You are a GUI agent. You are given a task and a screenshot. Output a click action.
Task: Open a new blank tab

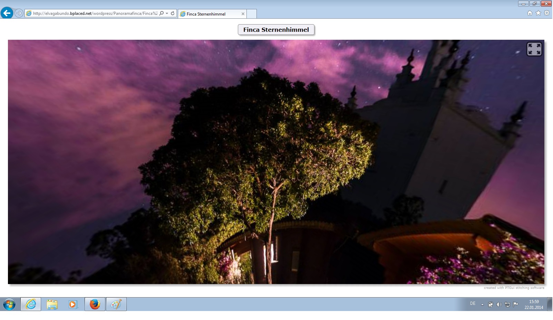[x=252, y=14]
